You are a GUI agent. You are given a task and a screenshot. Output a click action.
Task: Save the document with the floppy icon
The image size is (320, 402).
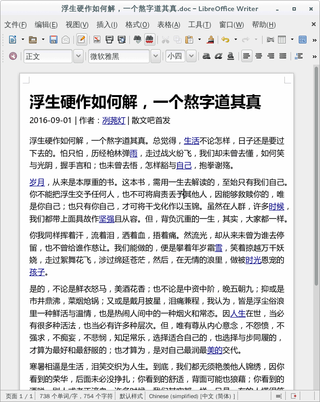point(53,40)
